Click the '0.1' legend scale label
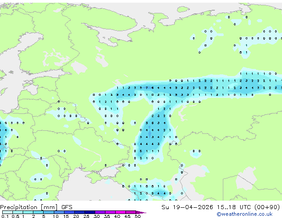282x218 pixels. coord(5,216)
